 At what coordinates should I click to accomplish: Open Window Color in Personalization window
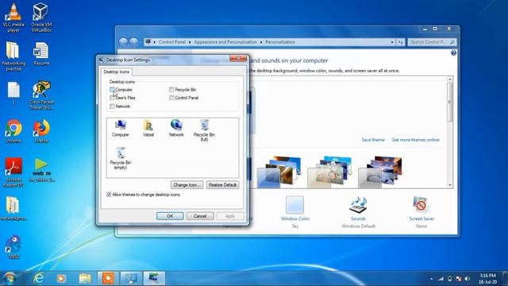[295, 212]
